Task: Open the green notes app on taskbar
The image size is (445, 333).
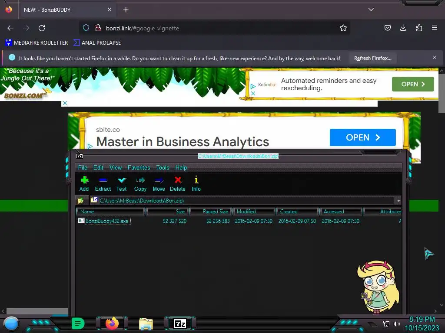Action: (x=78, y=323)
